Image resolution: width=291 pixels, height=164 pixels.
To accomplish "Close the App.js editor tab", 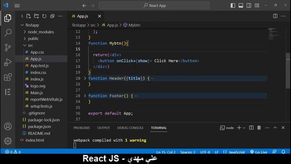I will (100, 16).
